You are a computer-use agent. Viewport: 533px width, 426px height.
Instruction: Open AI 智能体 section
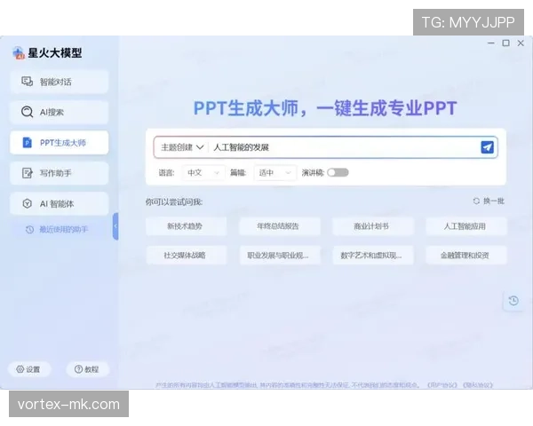[60, 203]
